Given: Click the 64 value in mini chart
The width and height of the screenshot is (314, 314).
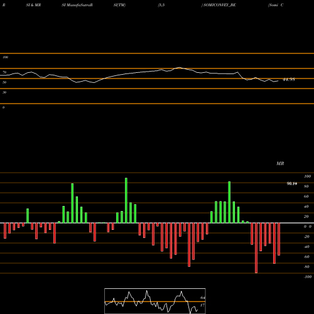Looking at the screenshot, I should pyautogui.click(x=202, y=298).
